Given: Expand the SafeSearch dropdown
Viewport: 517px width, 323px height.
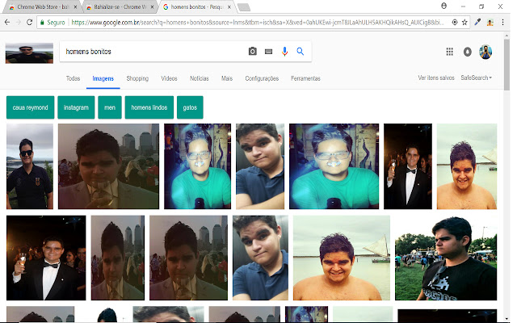Looking at the screenshot, I should coord(477,78).
